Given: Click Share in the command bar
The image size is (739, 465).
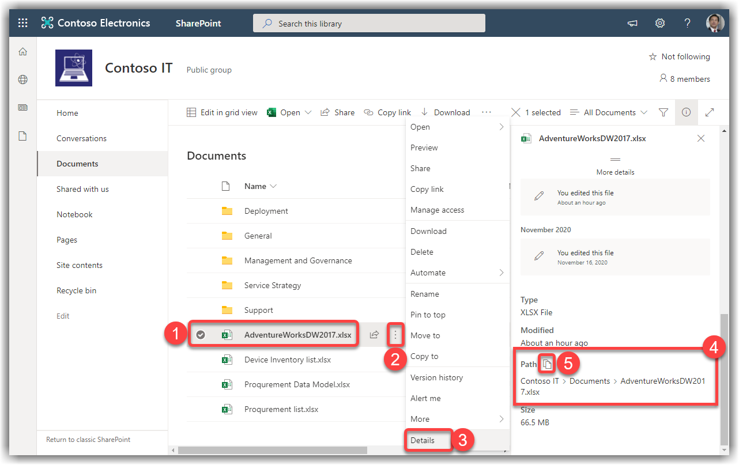Looking at the screenshot, I should click(338, 112).
